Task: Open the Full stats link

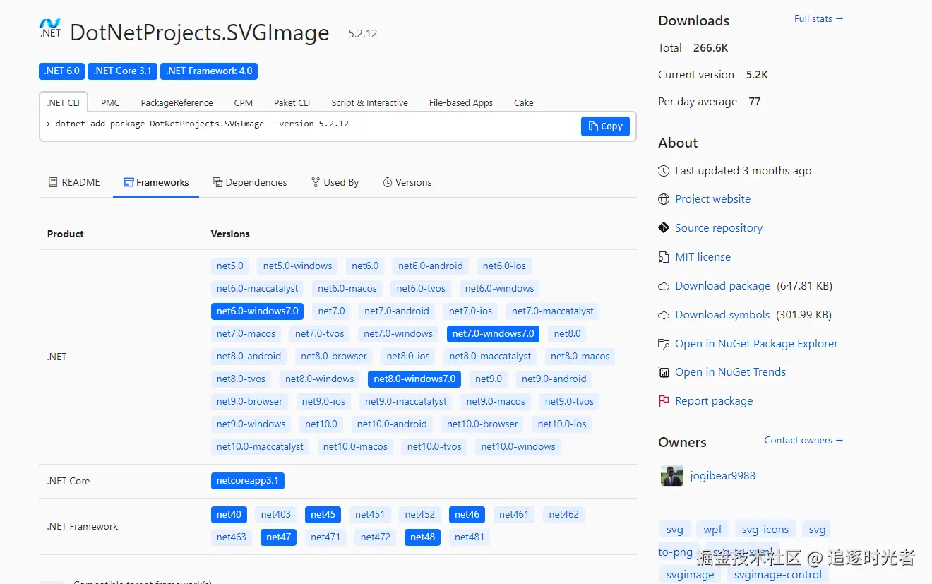Action: pyautogui.click(x=819, y=18)
